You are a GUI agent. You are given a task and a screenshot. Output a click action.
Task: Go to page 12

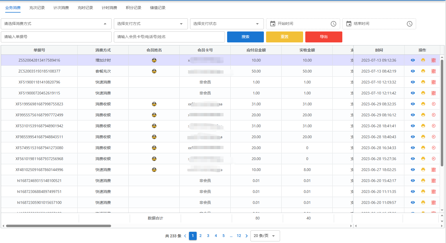click(x=239, y=236)
